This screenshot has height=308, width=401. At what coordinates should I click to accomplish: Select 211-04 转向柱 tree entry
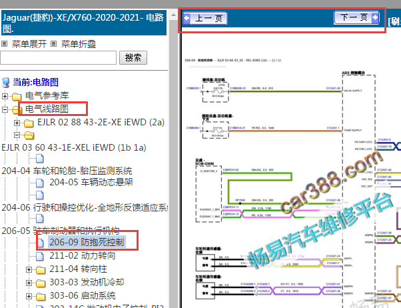pyautogui.click(x=78, y=269)
